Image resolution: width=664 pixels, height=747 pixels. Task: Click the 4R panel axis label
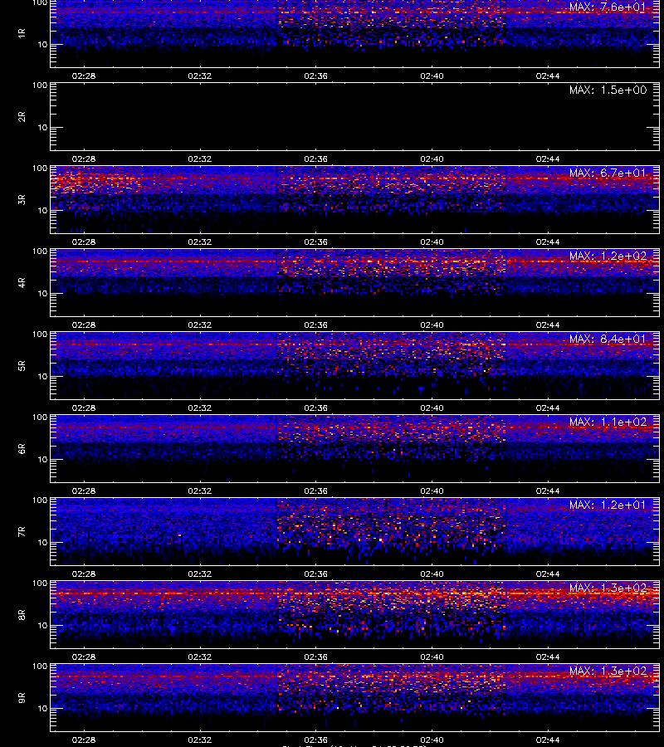(x=22, y=282)
